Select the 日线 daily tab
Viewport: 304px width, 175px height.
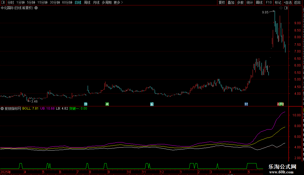tap(78, 2)
